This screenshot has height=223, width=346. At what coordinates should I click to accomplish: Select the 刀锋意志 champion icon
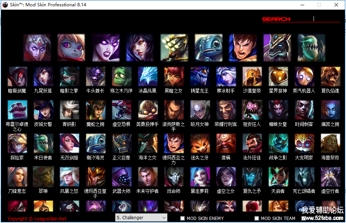pyautogui.click(x=17, y=177)
